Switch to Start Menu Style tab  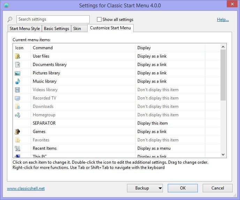(x=25, y=29)
